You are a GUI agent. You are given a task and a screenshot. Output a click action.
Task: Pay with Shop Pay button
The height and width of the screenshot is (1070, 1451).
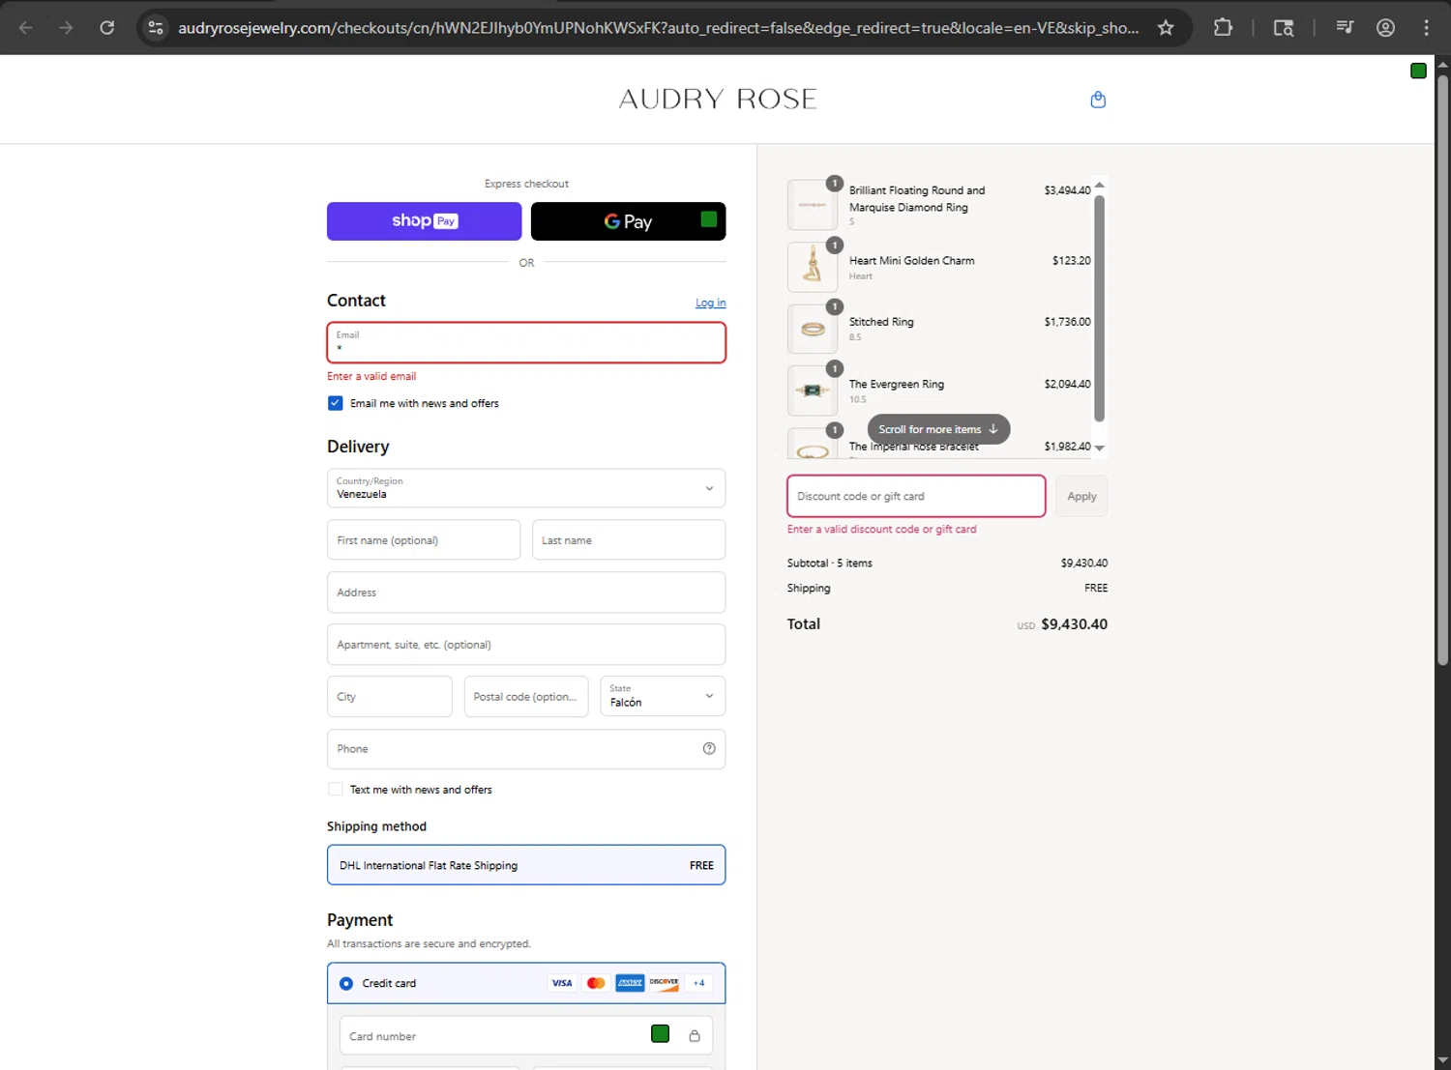(x=424, y=221)
